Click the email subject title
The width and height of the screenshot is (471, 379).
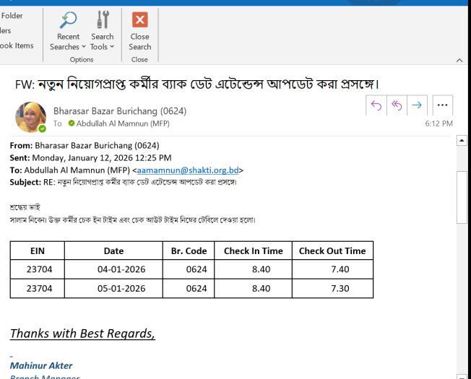(197, 84)
